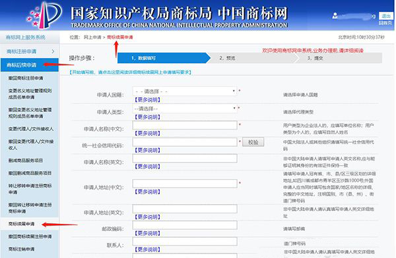Click the 申请人名称(英文) input field
The height and width of the screenshot is (258, 396).
(185, 158)
